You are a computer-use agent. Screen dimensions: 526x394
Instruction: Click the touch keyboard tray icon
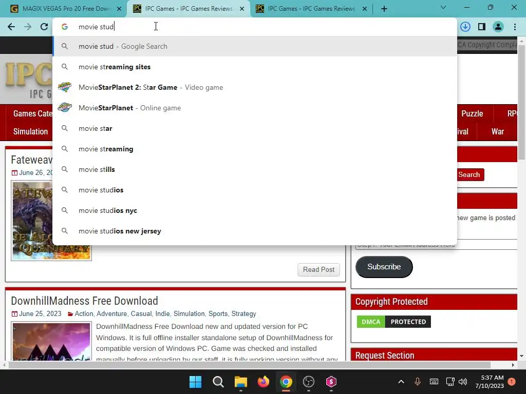(434, 382)
